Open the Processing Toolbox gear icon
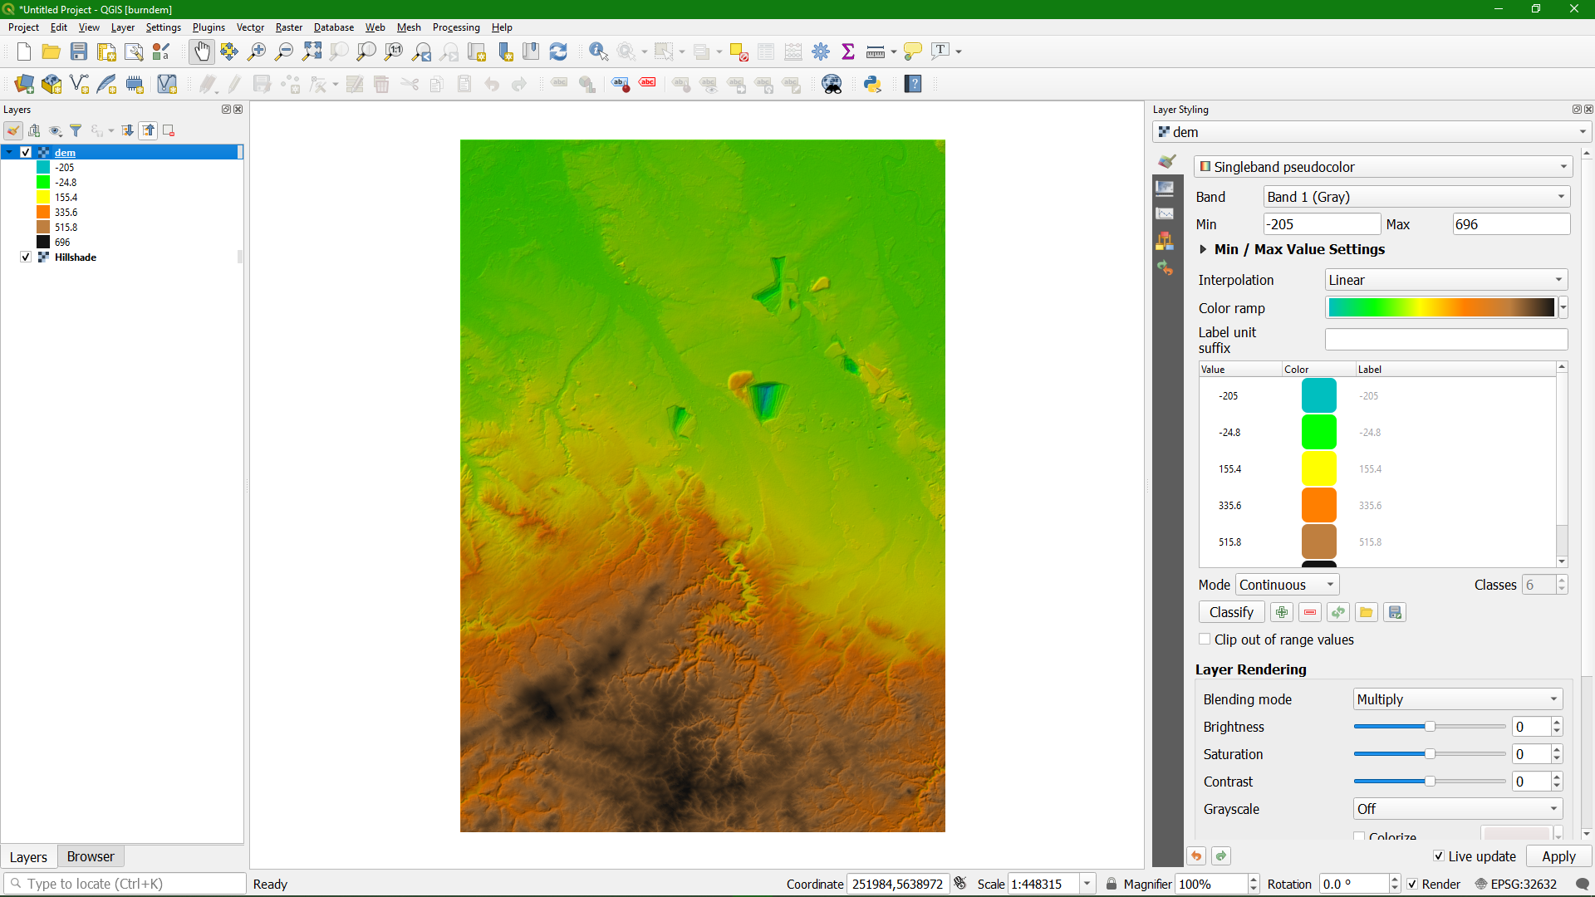The image size is (1595, 897). pyautogui.click(x=821, y=51)
